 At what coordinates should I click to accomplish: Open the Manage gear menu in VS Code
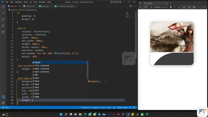(x=3, y=103)
